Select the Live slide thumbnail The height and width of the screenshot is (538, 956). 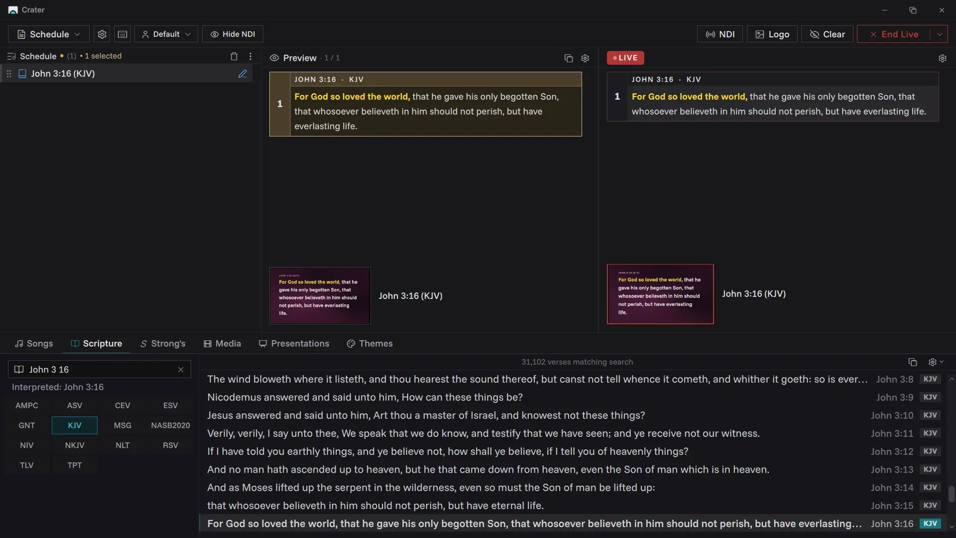coord(660,294)
